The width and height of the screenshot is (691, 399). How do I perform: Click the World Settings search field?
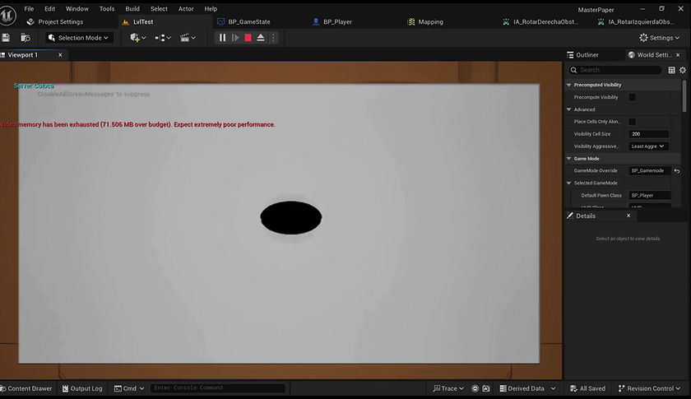pyautogui.click(x=615, y=70)
